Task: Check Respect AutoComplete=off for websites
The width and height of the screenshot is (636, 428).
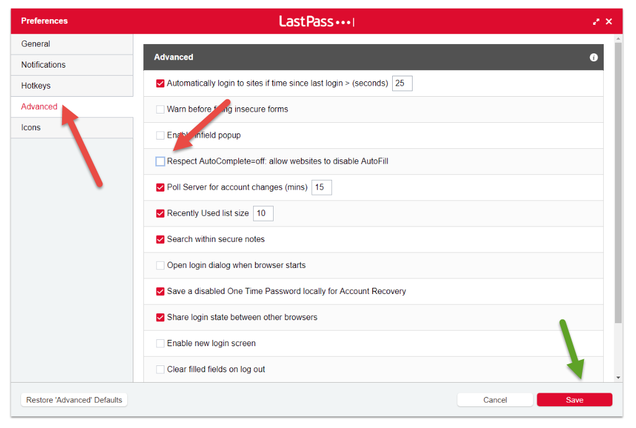Action: [x=160, y=161]
